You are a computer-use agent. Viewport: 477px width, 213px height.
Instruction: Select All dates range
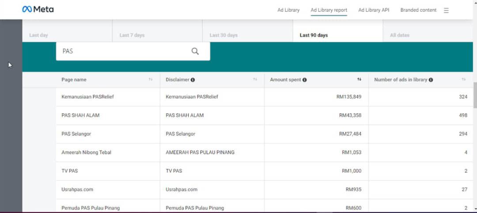(428, 31)
